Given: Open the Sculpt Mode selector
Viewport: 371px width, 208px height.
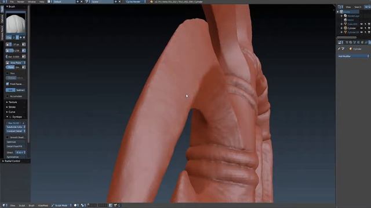Looking at the screenshot, I should (61, 206).
